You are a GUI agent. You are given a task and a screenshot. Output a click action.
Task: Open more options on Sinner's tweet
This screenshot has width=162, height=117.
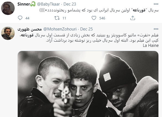pos(156,4)
